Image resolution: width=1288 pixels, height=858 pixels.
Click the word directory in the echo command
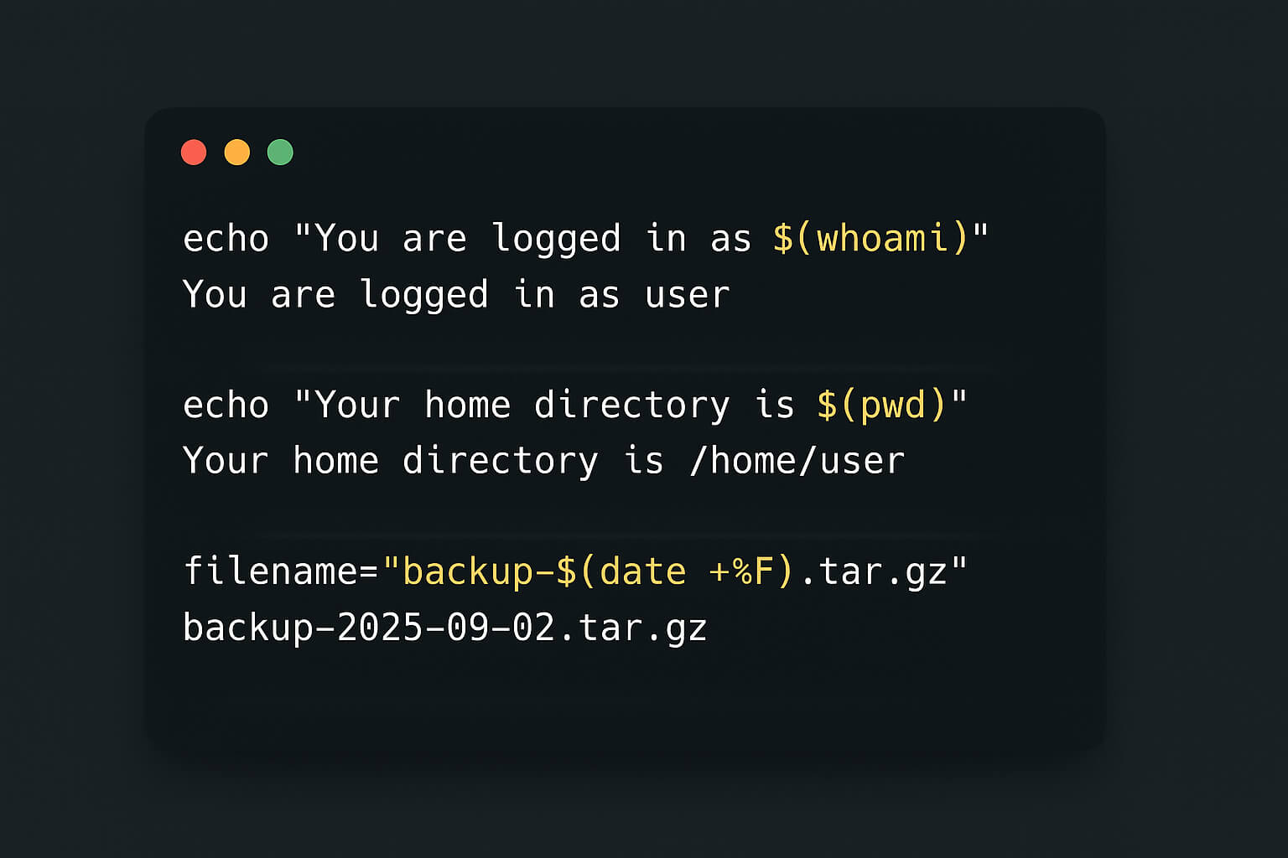[x=632, y=406]
